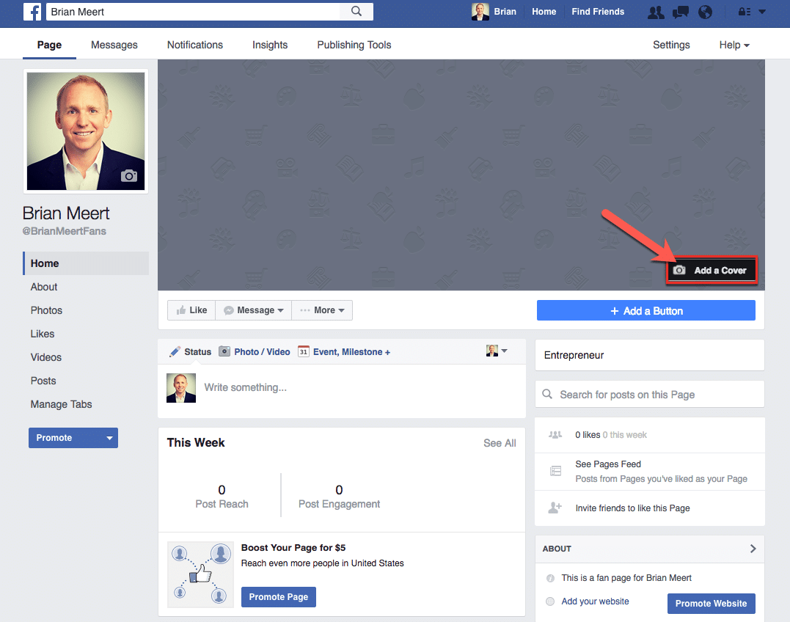
Task: Click Add your website link
Action: point(595,601)
